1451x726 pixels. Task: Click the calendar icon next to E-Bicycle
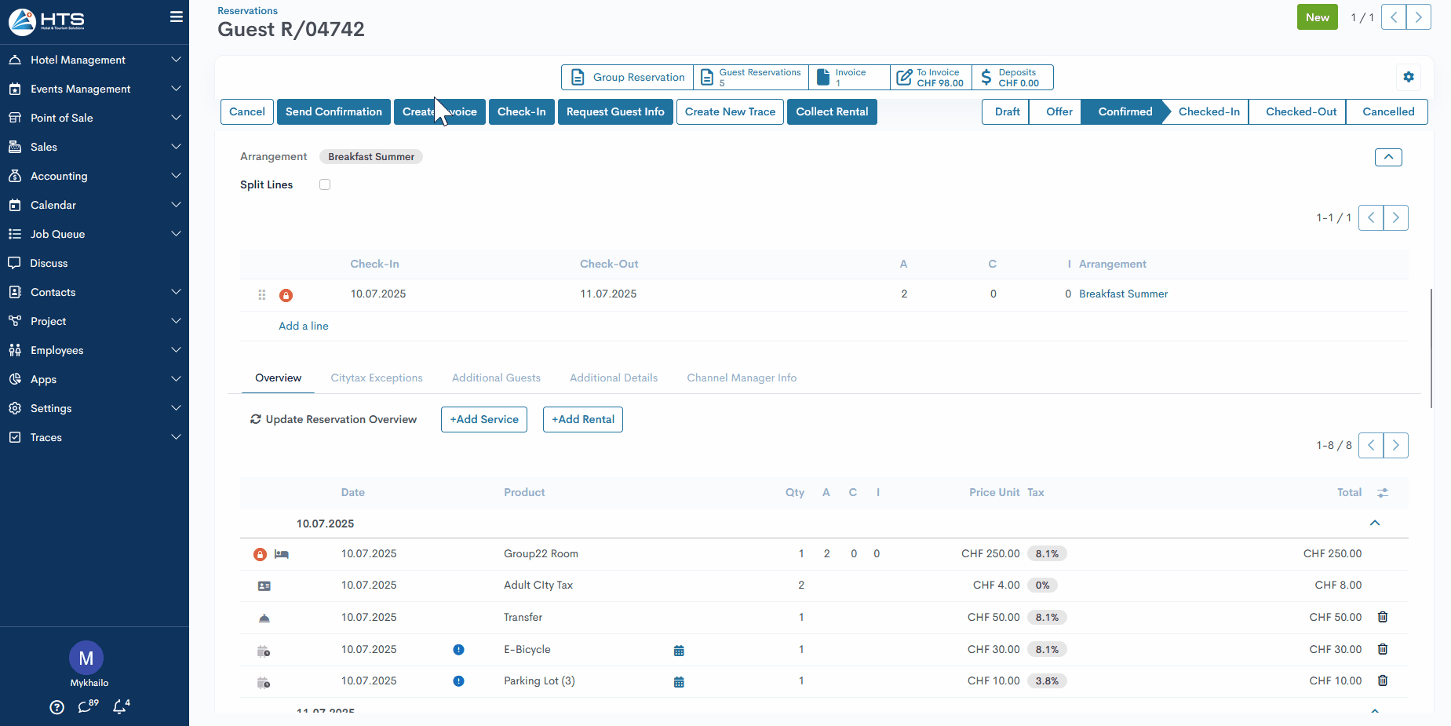pos(679,651)
